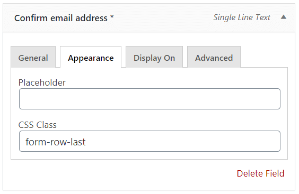Switch to the General tab
Screen dimensions: 299x194
click(x=33, y=57)
